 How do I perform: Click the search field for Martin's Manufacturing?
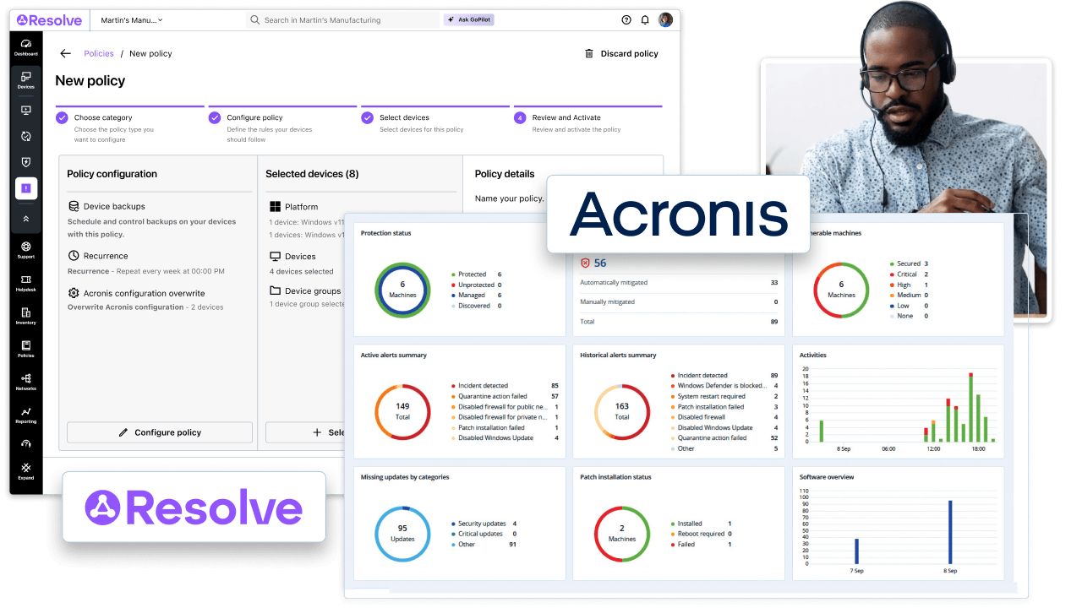pos(342,19)
